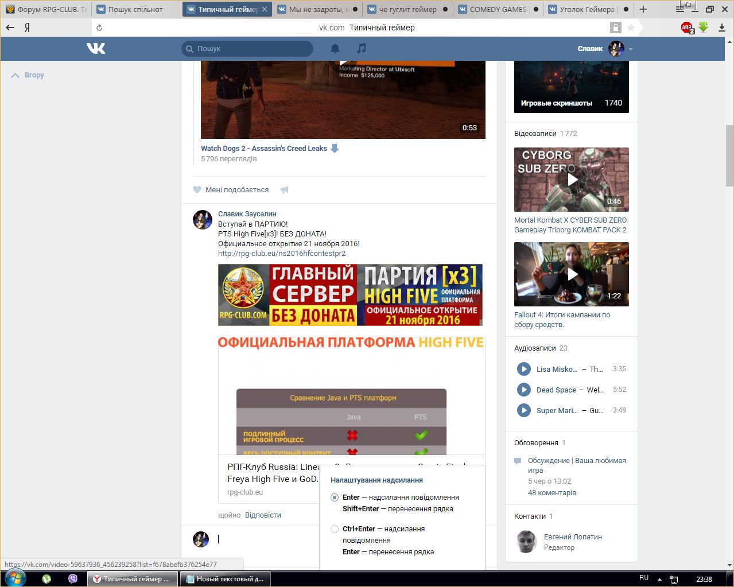Screen dimensions: 734x587
Task: Switch to the Форум RPG-CLUB tab
Action: pos(47,9)
